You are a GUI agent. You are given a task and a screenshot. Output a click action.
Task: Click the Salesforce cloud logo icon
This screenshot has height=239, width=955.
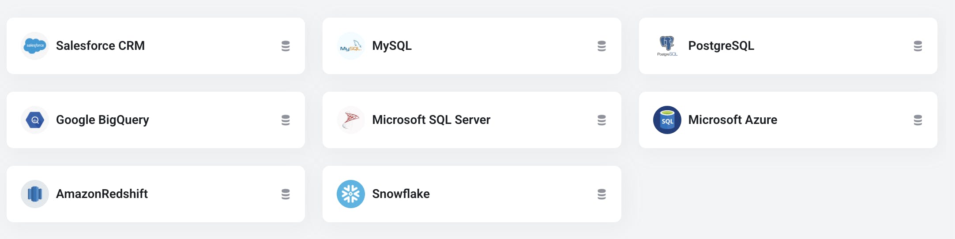[x=35, y=46]
